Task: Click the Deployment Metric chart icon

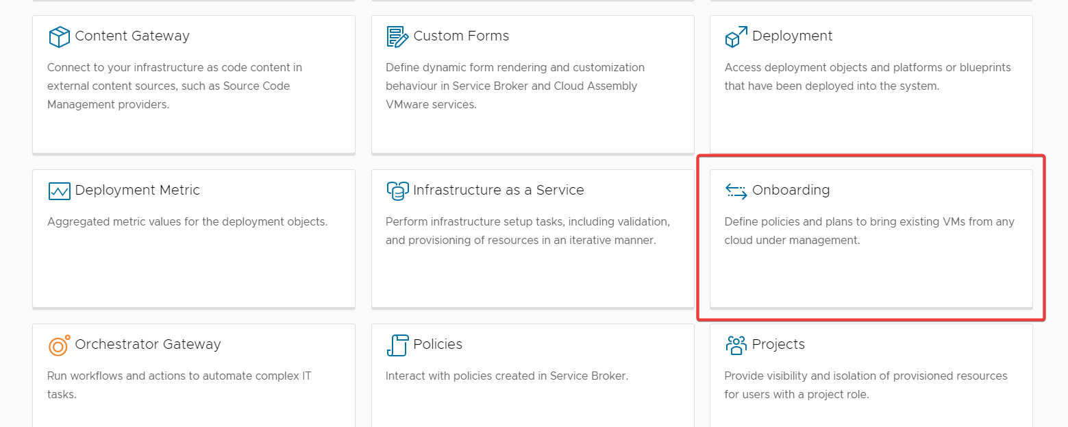Action: coord(60,191)
